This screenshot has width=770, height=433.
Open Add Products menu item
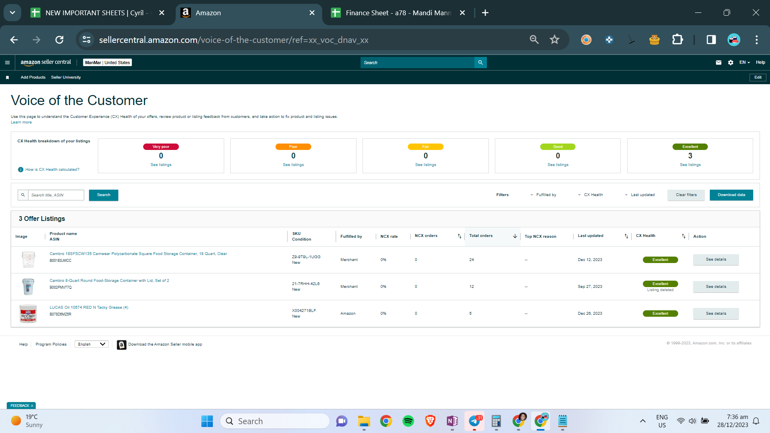33,77
